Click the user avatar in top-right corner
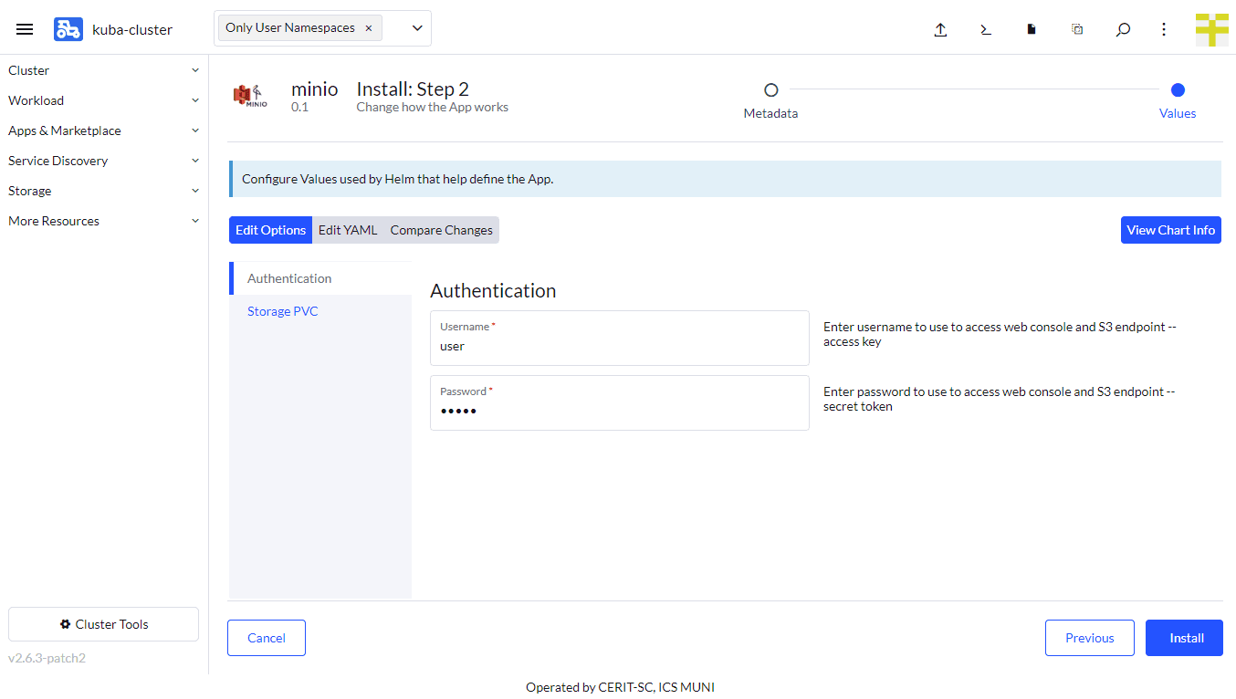The height and width of the screenshot is (699, 1236). pos(1211,29)
